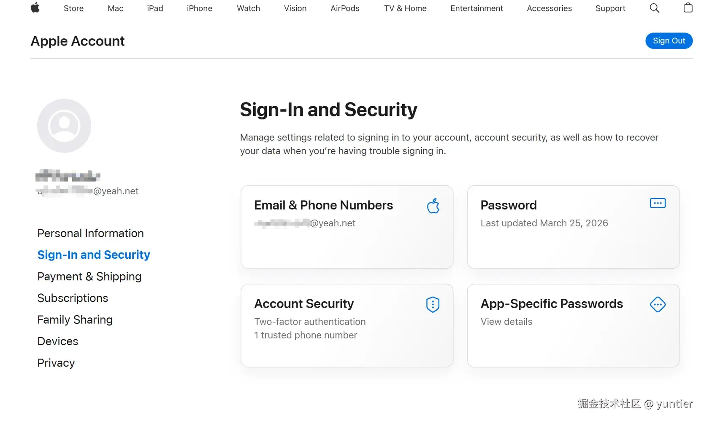Open the Support menu item
This screenshot has height=421, width=704.
tap(610, 8)
